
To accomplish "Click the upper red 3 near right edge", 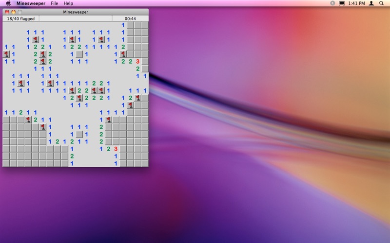I will tap(138, 61).
